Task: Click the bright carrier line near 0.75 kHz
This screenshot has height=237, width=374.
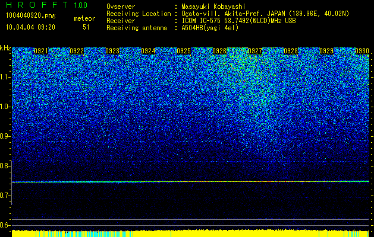Action: click(x=190, y=182)
